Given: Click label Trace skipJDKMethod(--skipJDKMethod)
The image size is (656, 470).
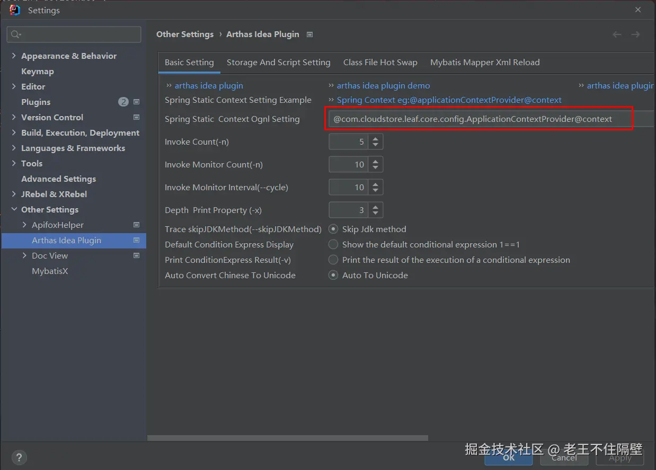Looking at the screenshot, I should (x=243, y=229).
